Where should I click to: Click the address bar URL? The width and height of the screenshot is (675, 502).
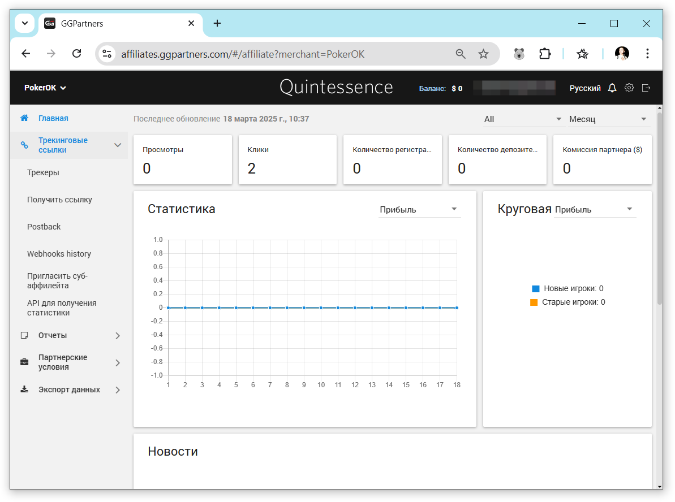(243, 54)
